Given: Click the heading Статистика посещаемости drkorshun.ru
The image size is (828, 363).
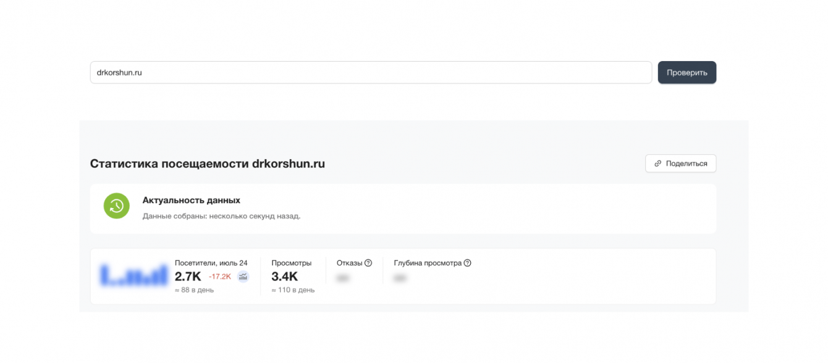Looking at the screenshot, I should point(208,164).
